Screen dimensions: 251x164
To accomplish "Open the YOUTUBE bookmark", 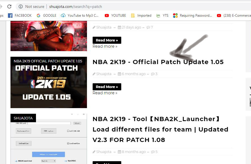I will [x=115, y=16].
